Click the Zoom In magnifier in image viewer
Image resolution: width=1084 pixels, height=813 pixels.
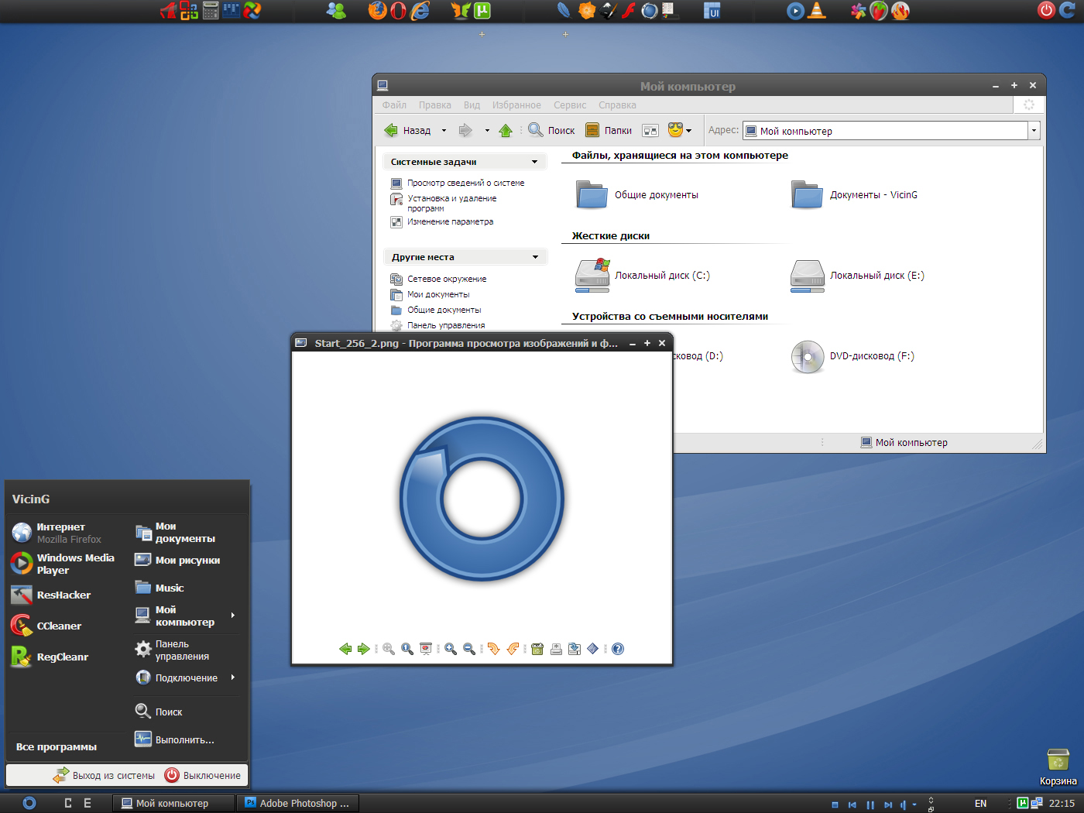point(450,649)
